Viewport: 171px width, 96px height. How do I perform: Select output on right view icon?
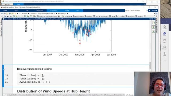153,22
